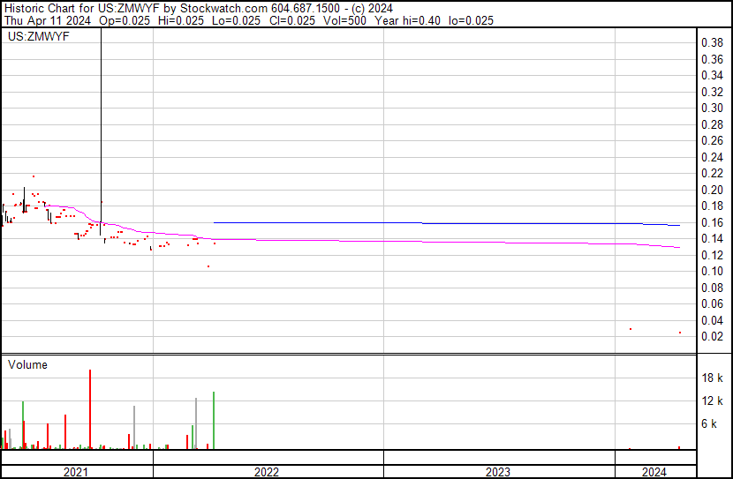Image resolution: width=733 pixels, height=479 pixels.
Task: Select the 2022 year label on timeline
Action: [267, 472]
